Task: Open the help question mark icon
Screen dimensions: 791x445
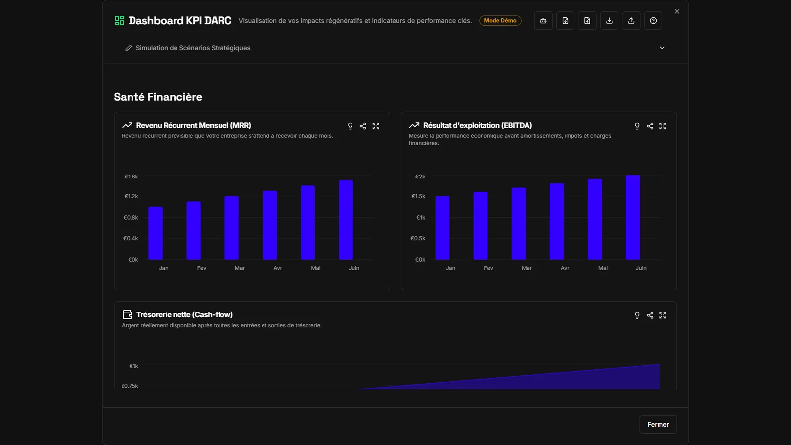Action: pos(653,21)
